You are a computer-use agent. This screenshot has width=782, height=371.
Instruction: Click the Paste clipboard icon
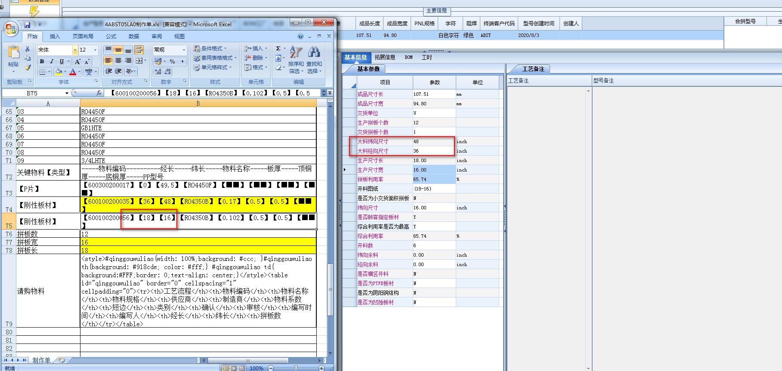pos(14,52)
